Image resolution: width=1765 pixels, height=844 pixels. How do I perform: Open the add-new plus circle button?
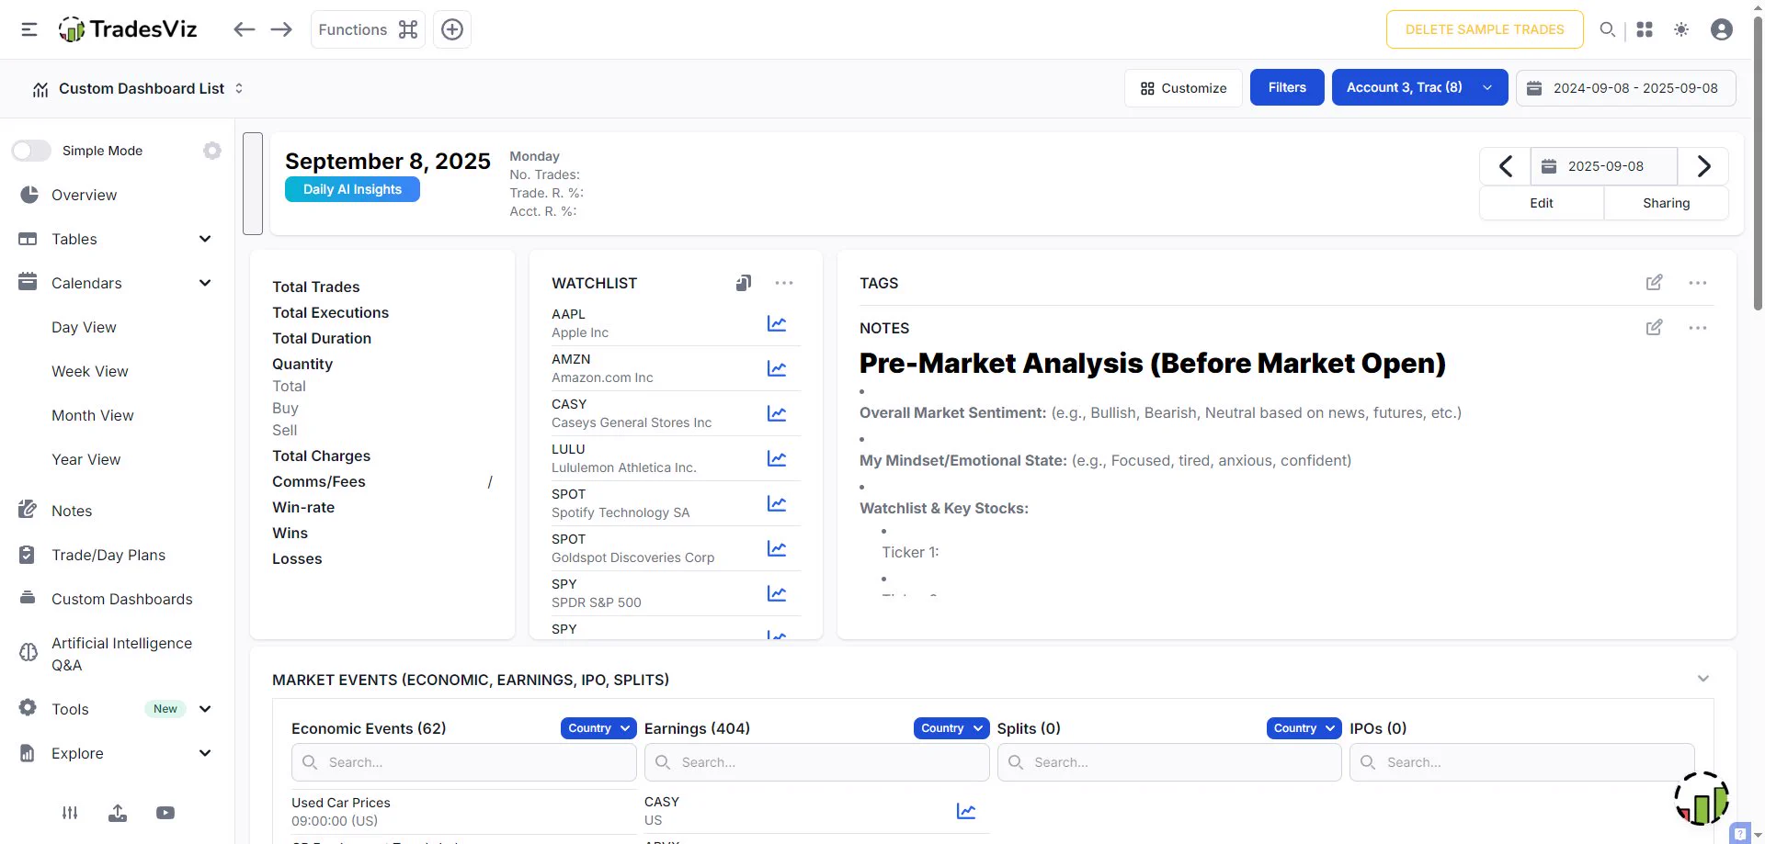[452, 29]
